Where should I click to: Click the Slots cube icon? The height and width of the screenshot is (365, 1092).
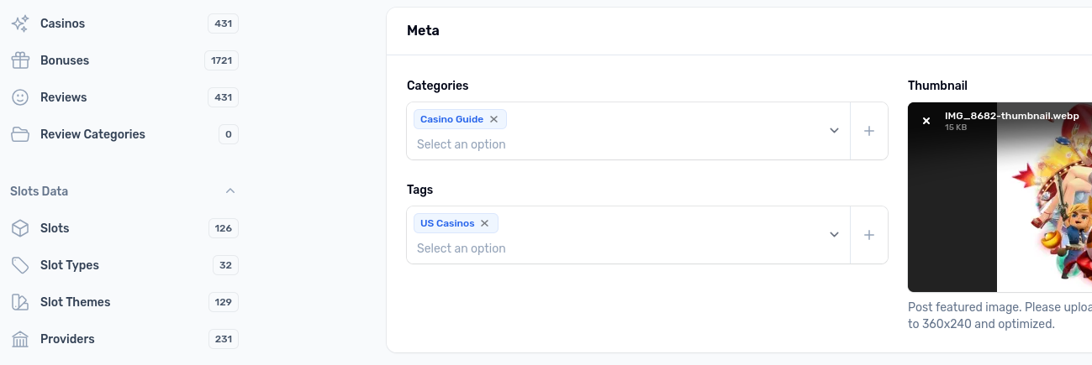20,228
